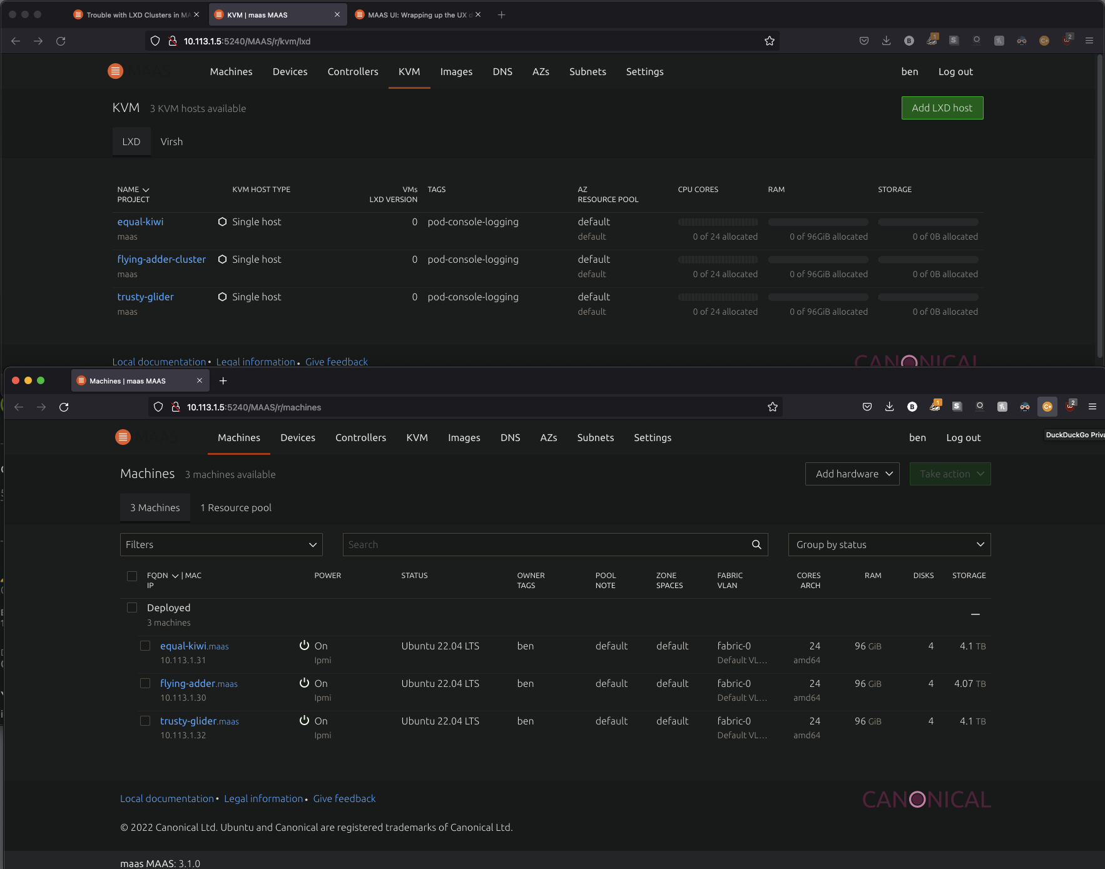Expand the Group by status dropdown
The height and width of the screenshot is (869, 1105).
click(889, 544)
